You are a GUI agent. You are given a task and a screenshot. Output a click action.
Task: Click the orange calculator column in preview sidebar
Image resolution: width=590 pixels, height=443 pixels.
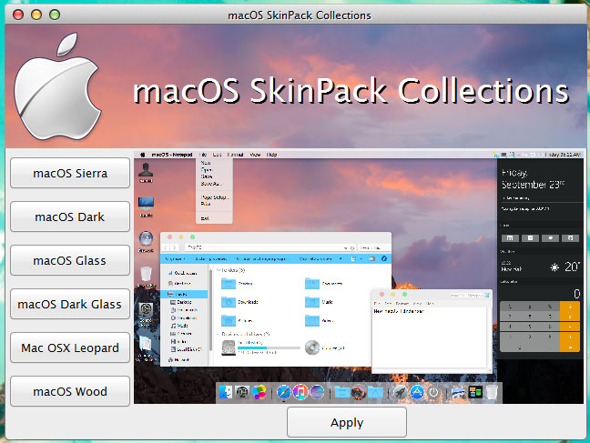click(570, 327)
